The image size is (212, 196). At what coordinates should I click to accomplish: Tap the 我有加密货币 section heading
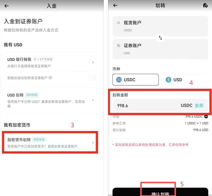17,125
